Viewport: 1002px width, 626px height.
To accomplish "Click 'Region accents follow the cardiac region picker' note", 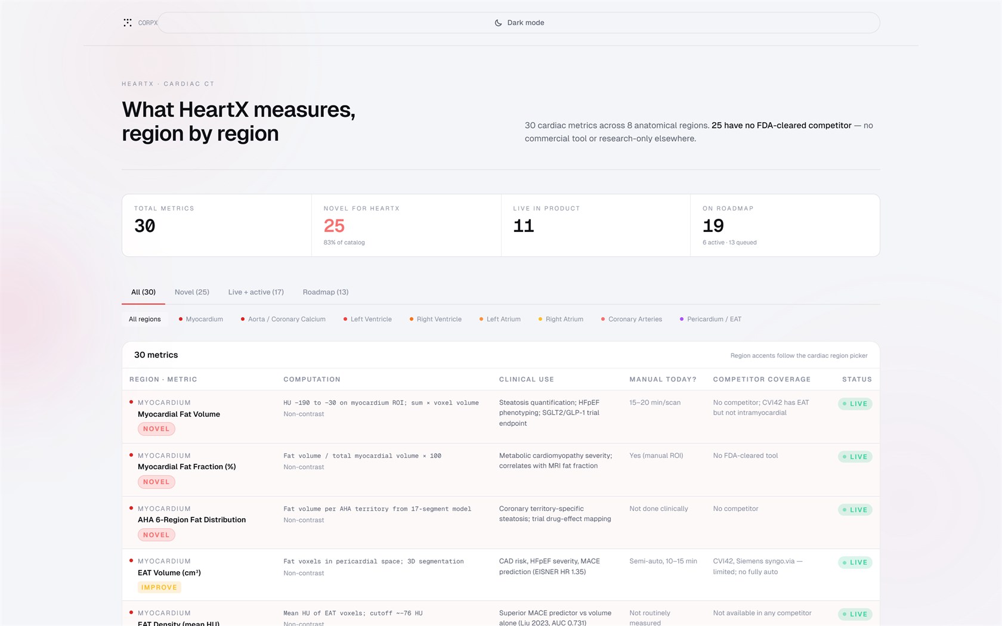I will (x=799, y=355).
